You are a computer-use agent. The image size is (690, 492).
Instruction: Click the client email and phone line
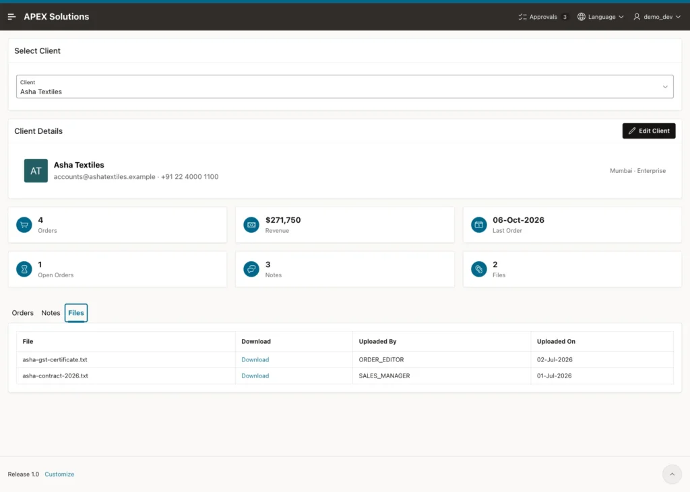click(x=136, y=177)
